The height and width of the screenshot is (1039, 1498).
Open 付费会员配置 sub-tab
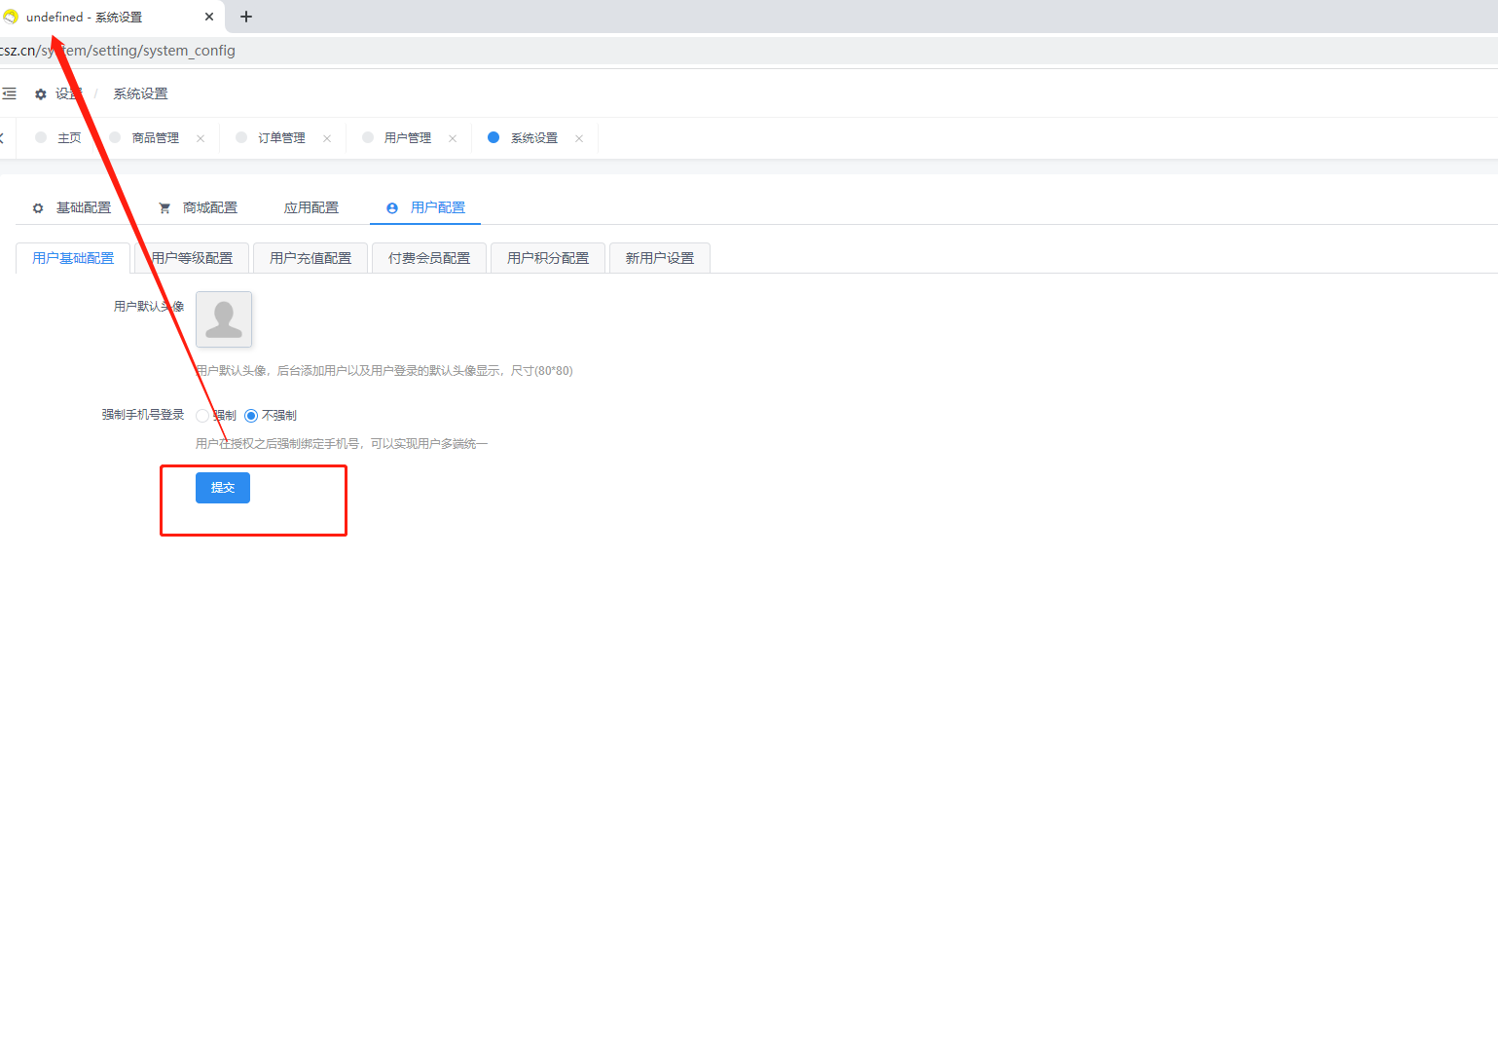click(x=429, y=258)
